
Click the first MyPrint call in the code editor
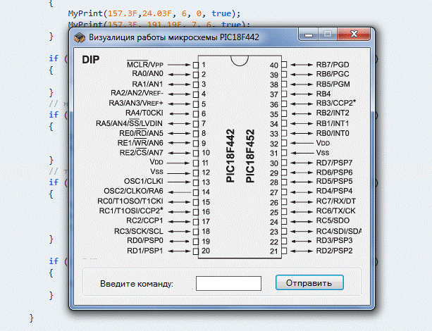click(154, 13)
